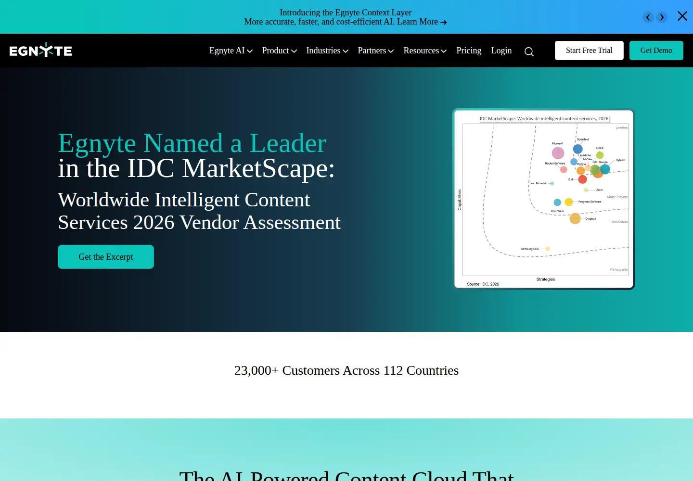Request a demo via Get Demo
The height and width of the screenshot is (481, 693).
click(656, 51)
